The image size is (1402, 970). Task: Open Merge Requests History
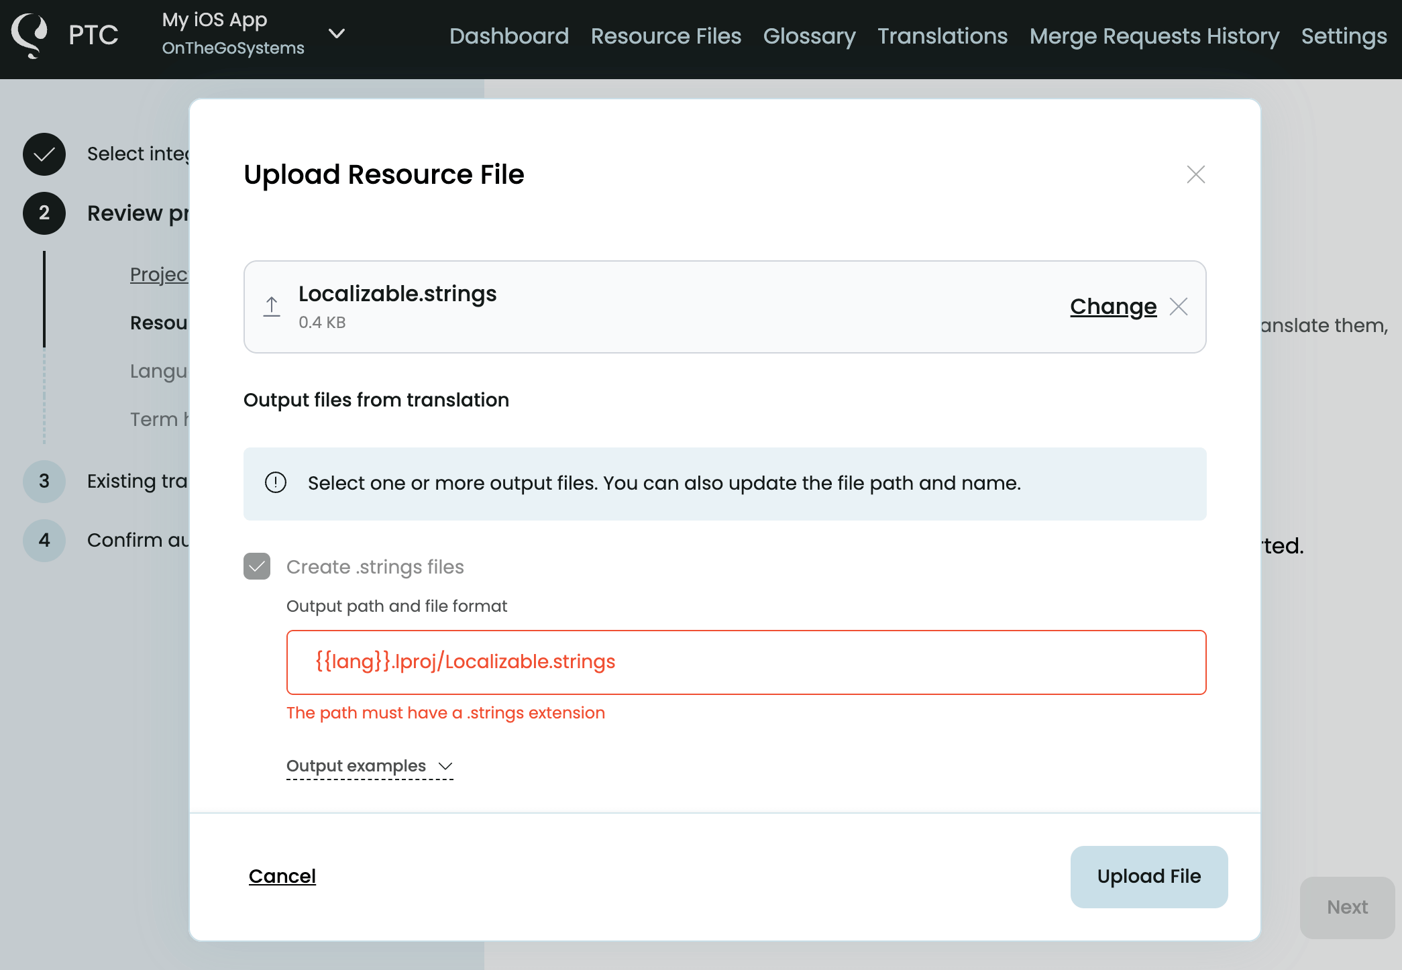click(x=1154, y=36)
